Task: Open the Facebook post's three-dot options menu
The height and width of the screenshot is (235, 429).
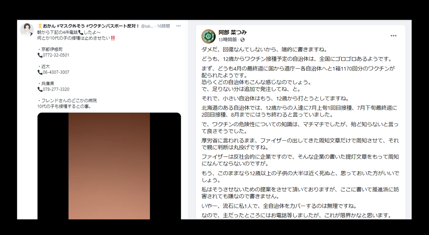Action: coord(393,36)
